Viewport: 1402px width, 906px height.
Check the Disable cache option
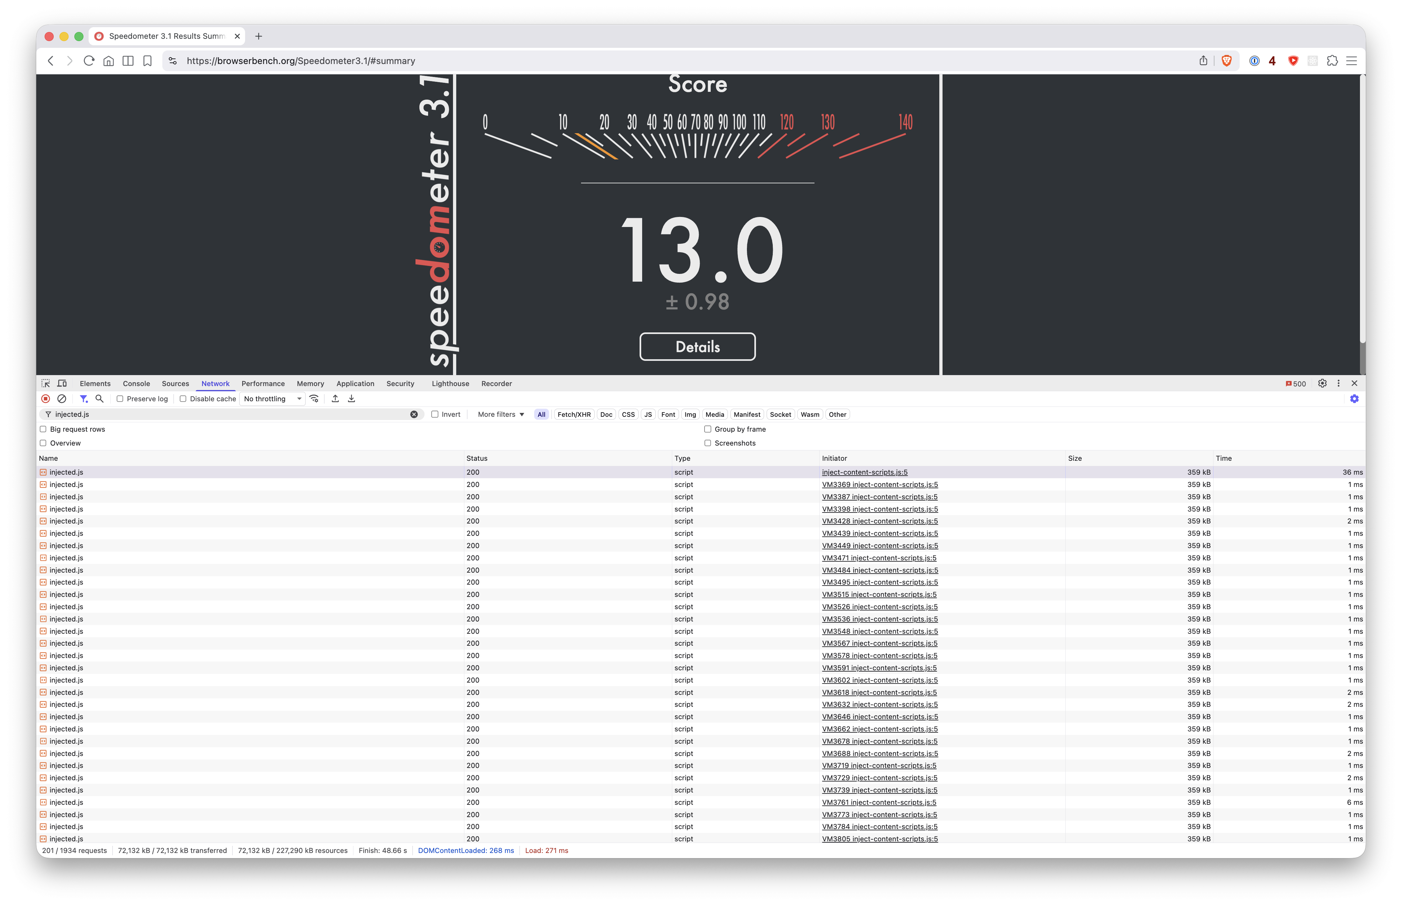click(x=183, y=399)
